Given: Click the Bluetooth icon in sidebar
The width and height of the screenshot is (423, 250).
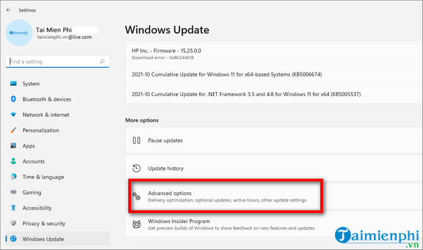Looking at the screenshot, I should click(x=13, y=99).
